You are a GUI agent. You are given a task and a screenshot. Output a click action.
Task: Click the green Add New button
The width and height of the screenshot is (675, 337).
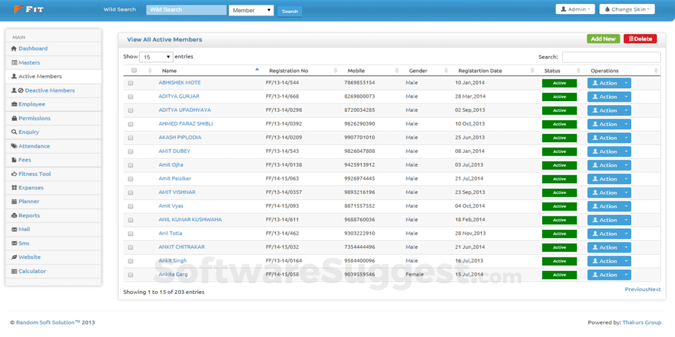point(603,39)
